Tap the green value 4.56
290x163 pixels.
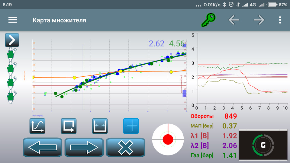pyautogui.click(x=177, y=43)
